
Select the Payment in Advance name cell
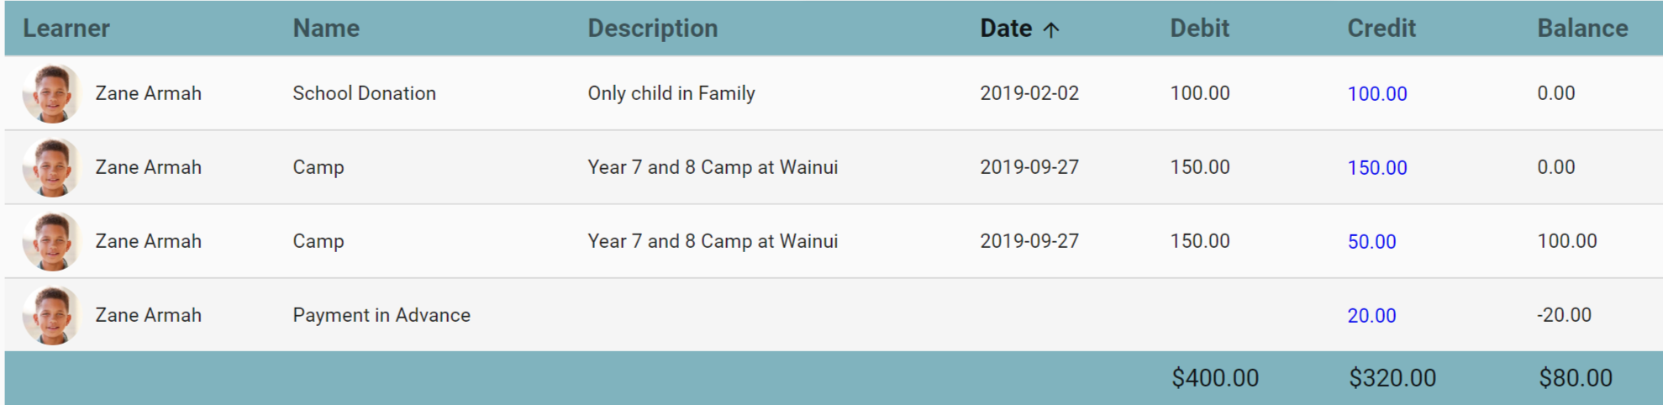[x=381, y=315]
